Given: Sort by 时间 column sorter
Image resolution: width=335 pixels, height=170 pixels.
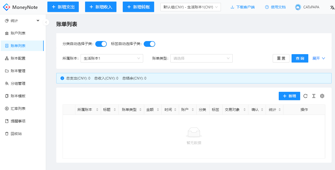Looking at the screenshot, I should (175, 110).
